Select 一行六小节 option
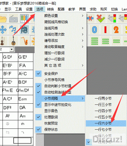The width and height of the screenshot is (127, 146). 106,123
